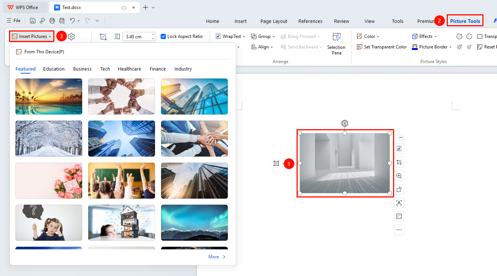
Task: Switch to the Education picture category
Action: tap(54, 69)
